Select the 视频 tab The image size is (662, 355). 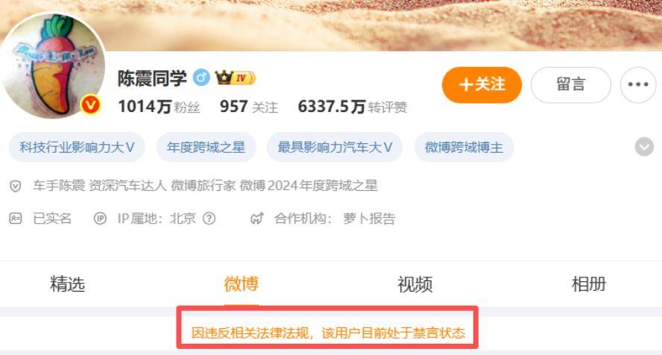pyautogui.click(x=415, y=284)
